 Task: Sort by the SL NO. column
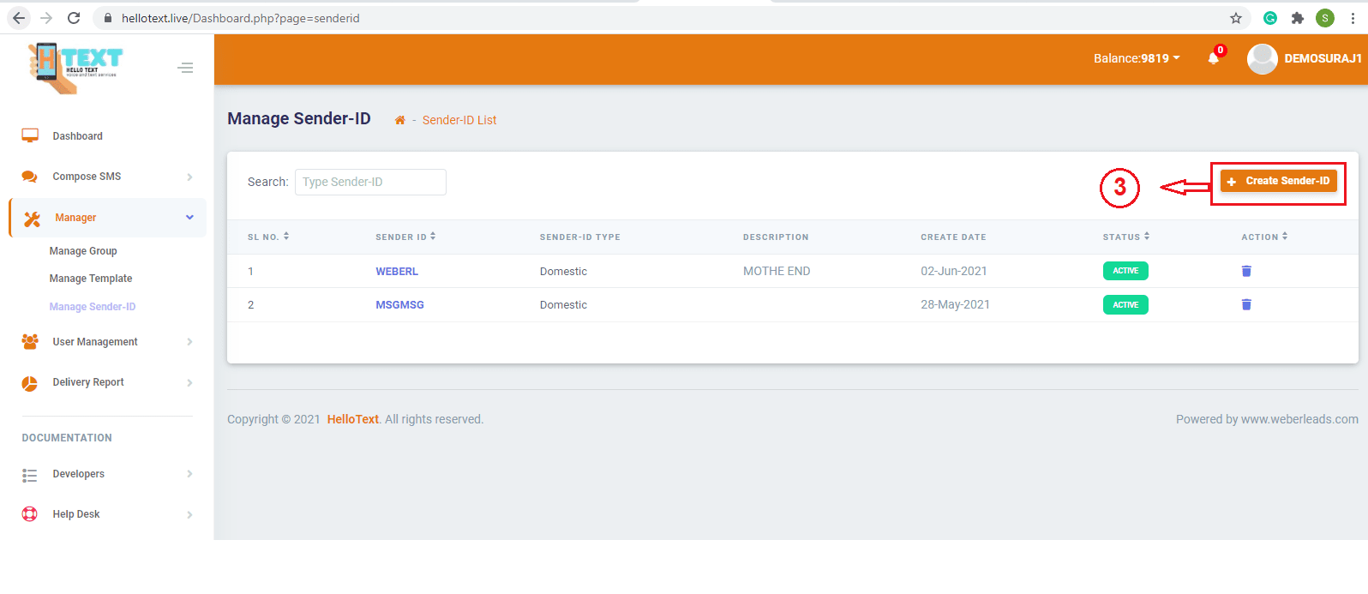267,237
